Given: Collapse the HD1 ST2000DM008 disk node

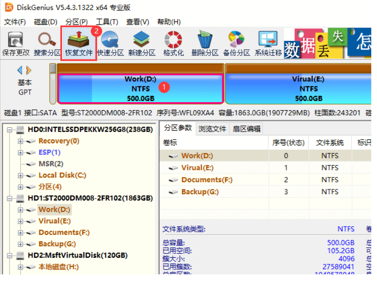Looking at the screenshot, I should [x=10, y=198].
